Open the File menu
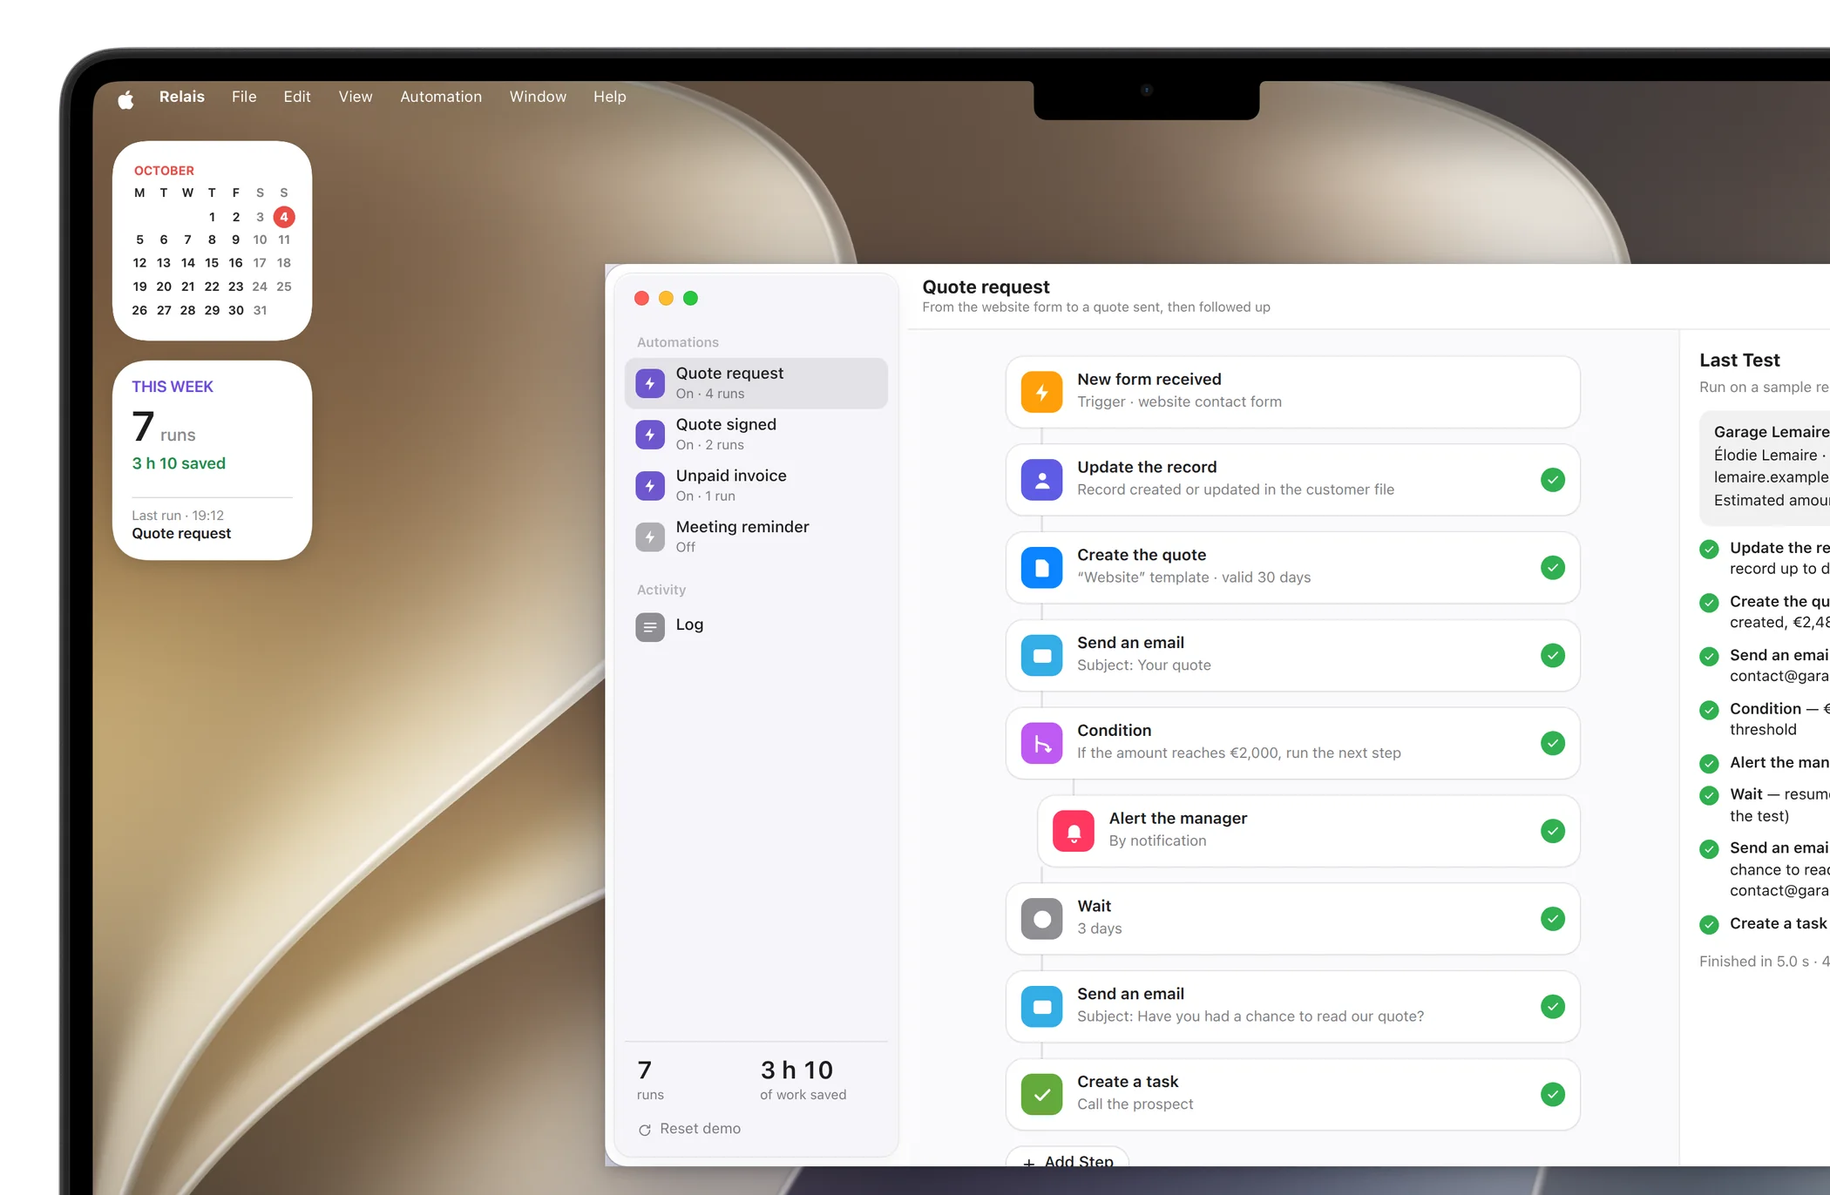This screenshot has height=1195, width=1830. 244,97
